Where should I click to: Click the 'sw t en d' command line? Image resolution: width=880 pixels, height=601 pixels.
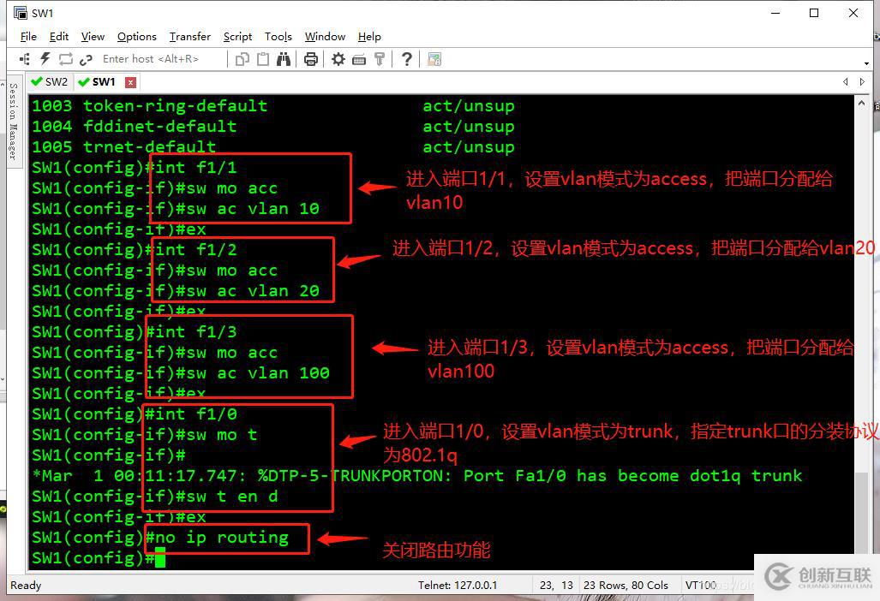tap(155, 497)
